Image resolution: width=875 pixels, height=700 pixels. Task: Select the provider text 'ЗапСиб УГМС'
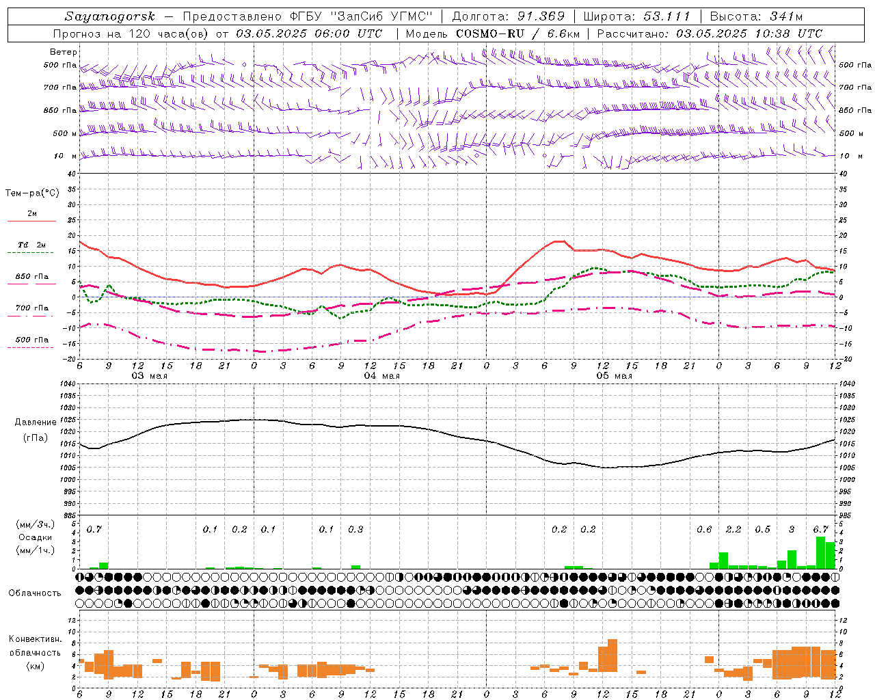[x=381, y=16]
